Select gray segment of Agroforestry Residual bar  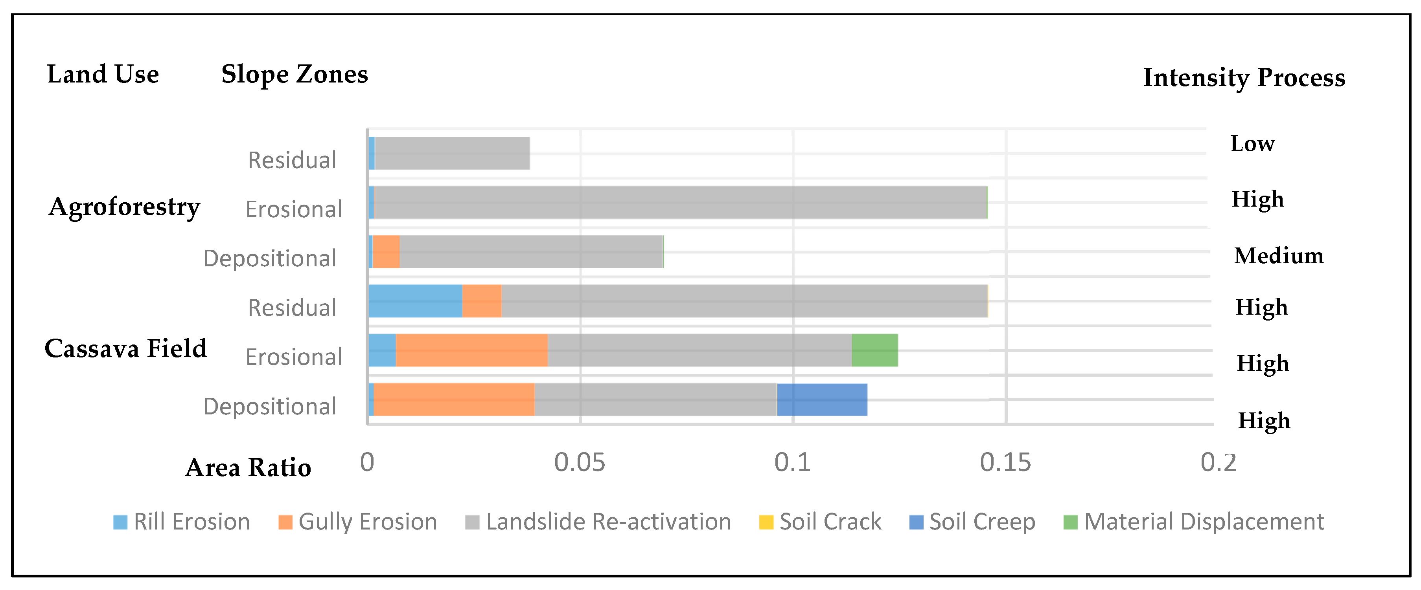[452, 153]
